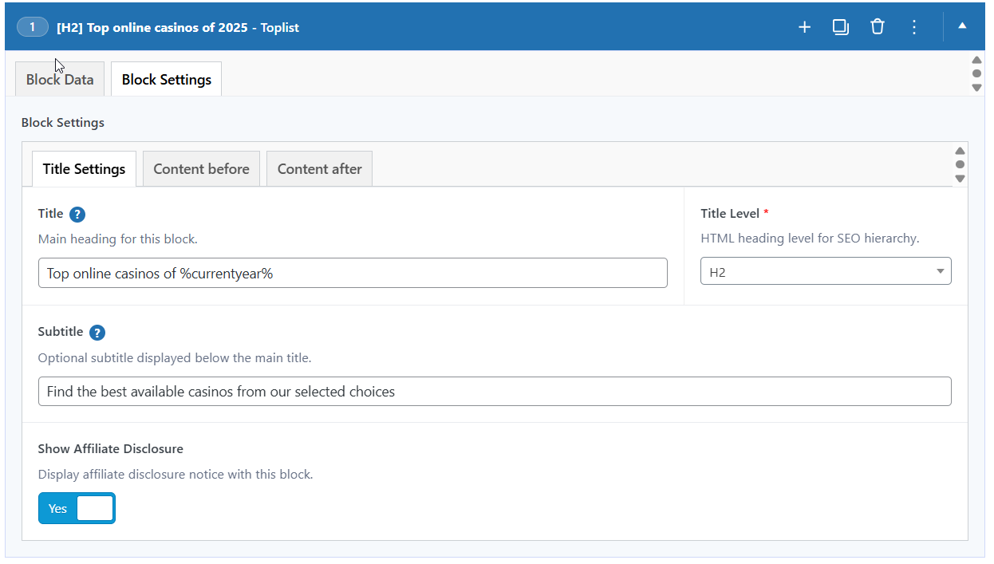This screenshot has width=994, height=564.
Task: Select the Block Settings tab
Action: click(166, 80)
